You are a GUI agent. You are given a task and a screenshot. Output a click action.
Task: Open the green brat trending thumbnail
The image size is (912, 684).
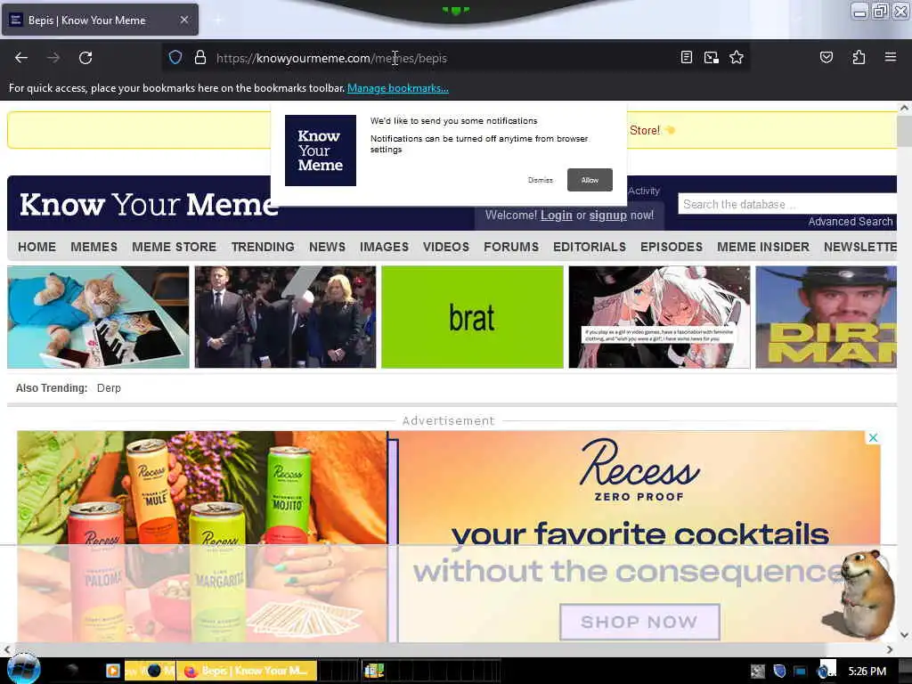pyautogui.click(x=472, y=317)
